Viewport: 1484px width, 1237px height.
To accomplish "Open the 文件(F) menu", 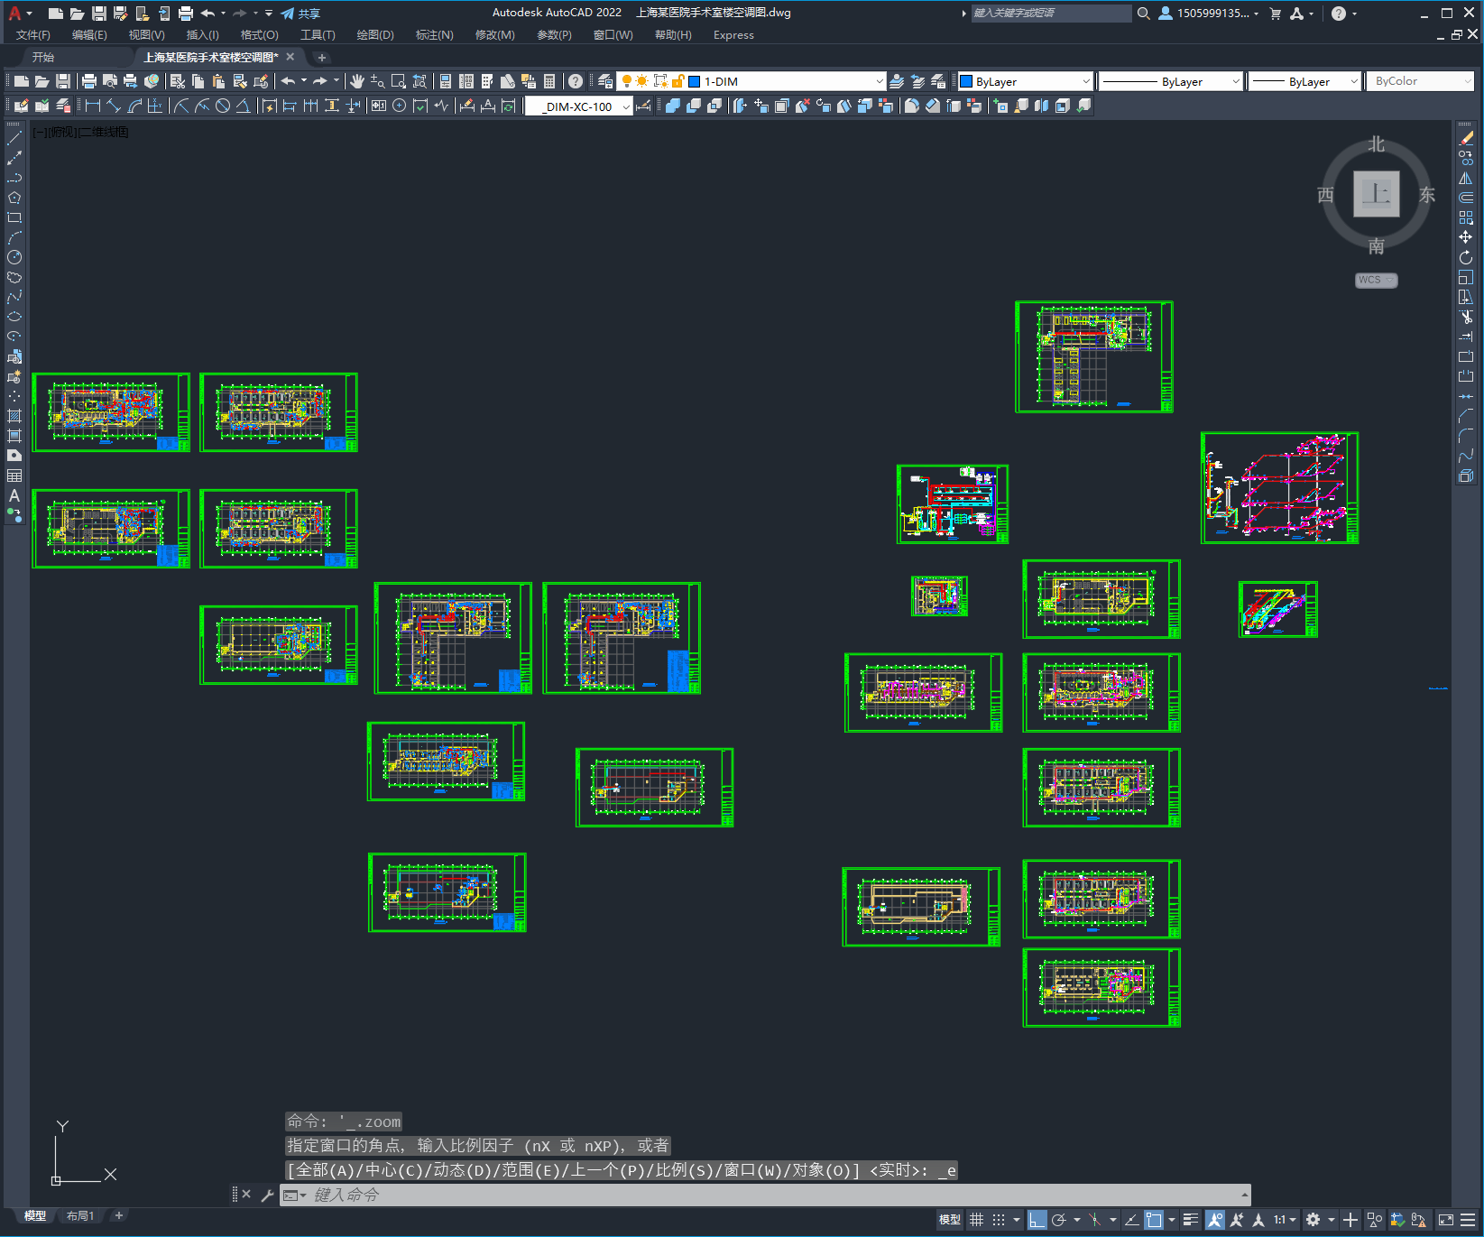I will pos(33,35).
